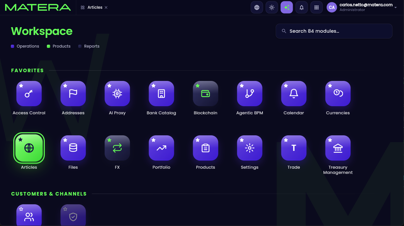
Task: Open the shield module under Customers & Channels
Action: tap(73, 215)
